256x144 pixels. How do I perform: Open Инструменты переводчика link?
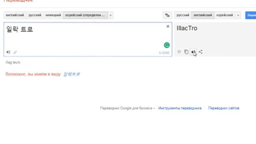[180, 108]
